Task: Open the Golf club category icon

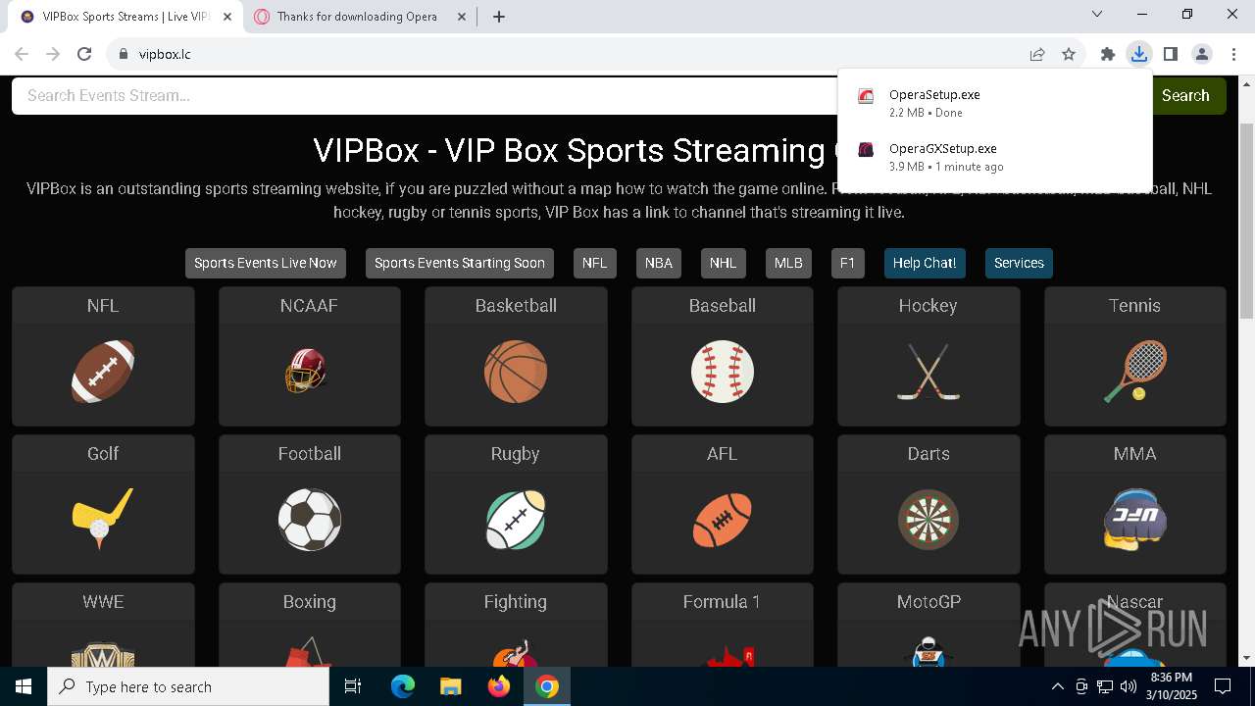Action: (103, 520)
